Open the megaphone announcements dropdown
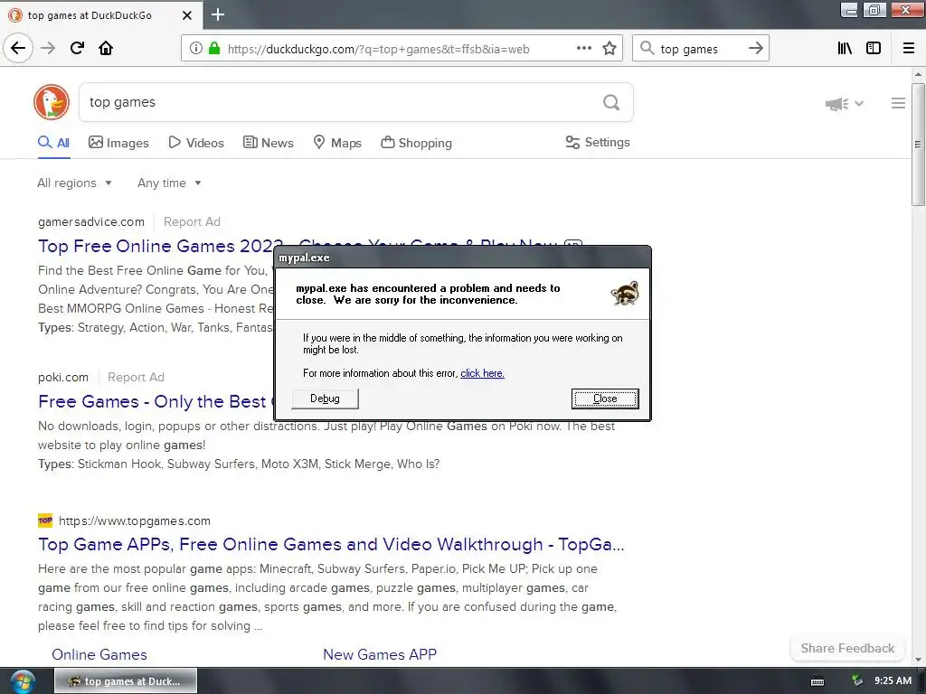The height and width of the screenshot is (694, 926). point(844,104)
